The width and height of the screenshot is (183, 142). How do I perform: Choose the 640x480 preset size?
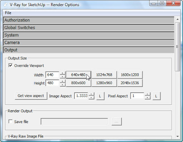(x=78, y=75)
